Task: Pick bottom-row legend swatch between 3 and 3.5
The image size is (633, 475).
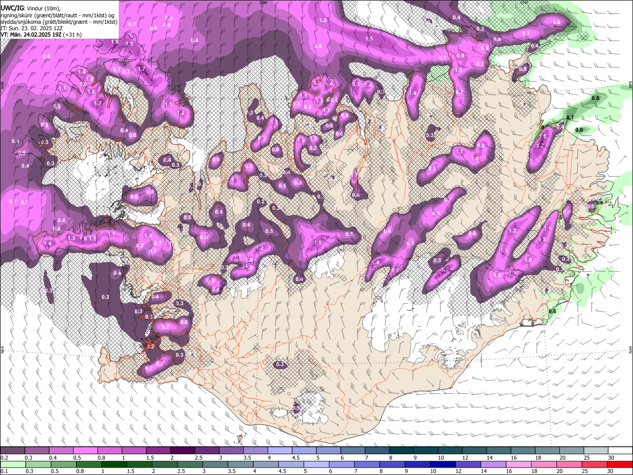Action: pyautogui.click(x=214, y=465)
